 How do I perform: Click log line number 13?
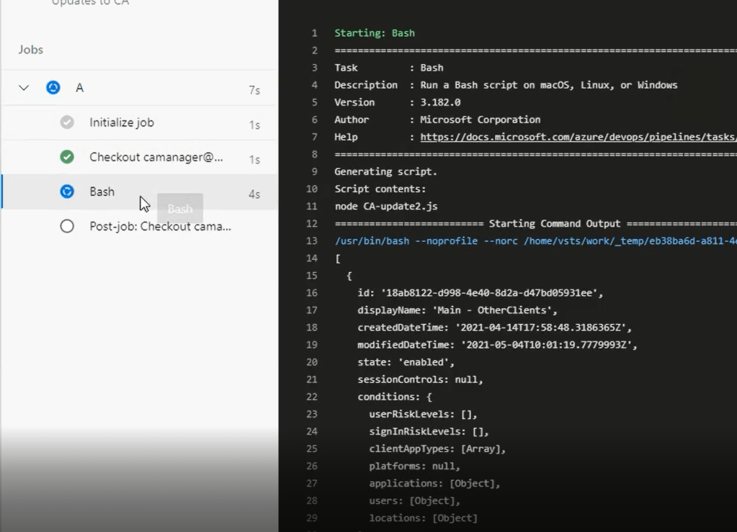311,240
